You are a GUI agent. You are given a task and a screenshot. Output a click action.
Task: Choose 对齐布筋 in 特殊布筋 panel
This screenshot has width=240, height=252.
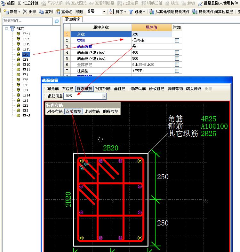pos(55,111)
